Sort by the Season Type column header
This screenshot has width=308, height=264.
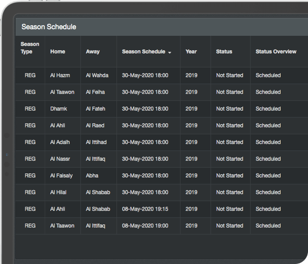tap(30, 48)
